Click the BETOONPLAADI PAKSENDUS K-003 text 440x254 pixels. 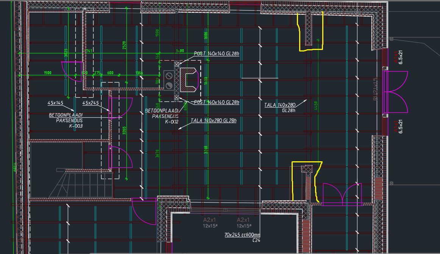pos(66,120)
